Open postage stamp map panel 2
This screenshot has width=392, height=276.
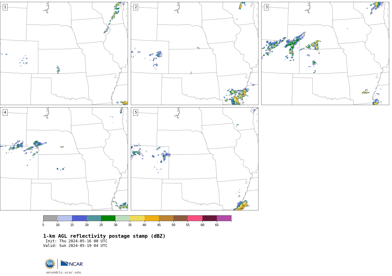194,53
